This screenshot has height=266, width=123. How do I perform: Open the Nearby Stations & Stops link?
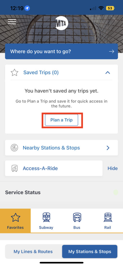coord(61,148)
